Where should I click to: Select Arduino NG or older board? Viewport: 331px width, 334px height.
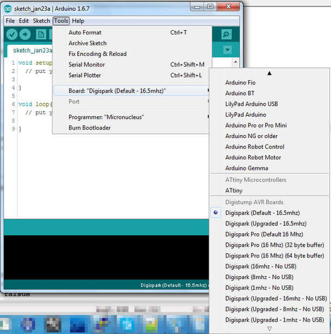(270, 136)
